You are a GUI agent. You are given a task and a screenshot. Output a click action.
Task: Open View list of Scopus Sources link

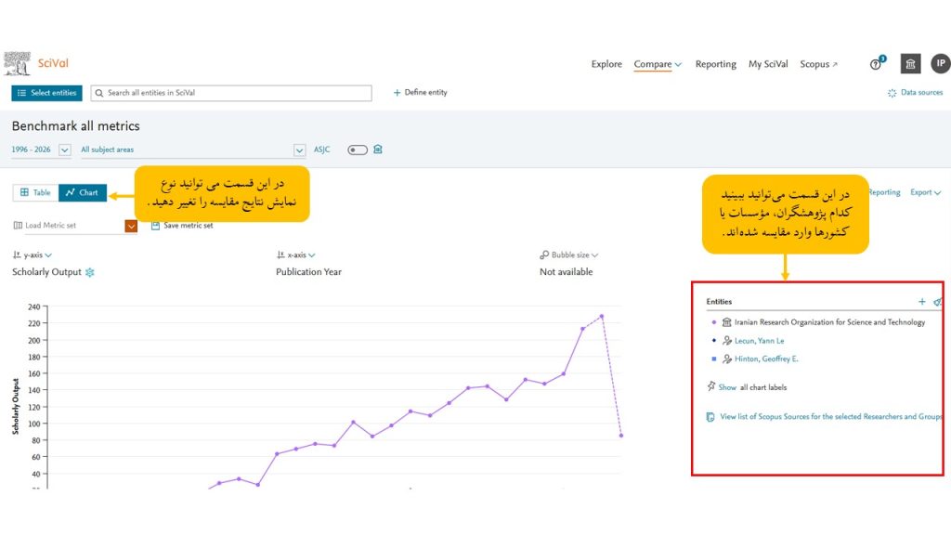[x=830, y=417]
